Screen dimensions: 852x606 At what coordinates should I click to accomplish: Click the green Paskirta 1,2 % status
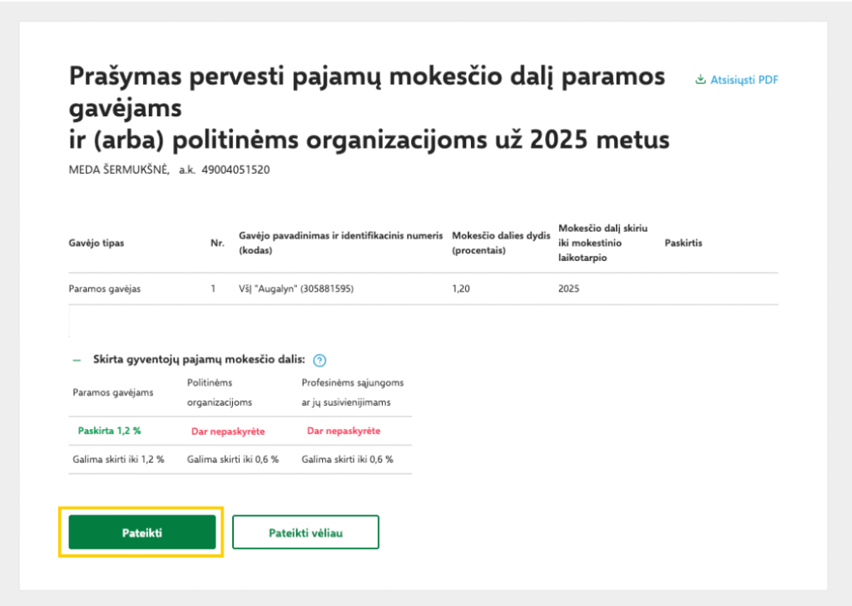point(109,431)
